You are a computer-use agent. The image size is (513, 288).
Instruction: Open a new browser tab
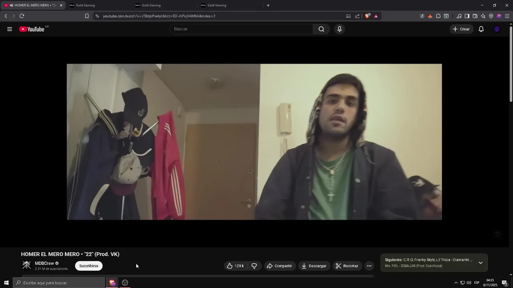(268, 5)
